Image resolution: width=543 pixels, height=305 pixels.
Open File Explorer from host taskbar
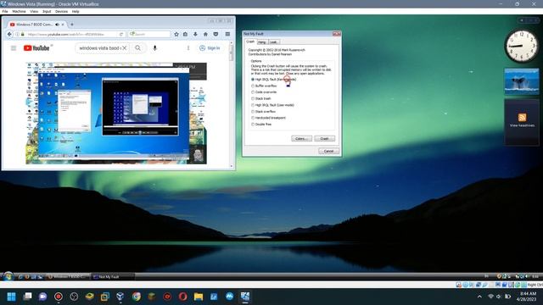click(x=199, y=297)
